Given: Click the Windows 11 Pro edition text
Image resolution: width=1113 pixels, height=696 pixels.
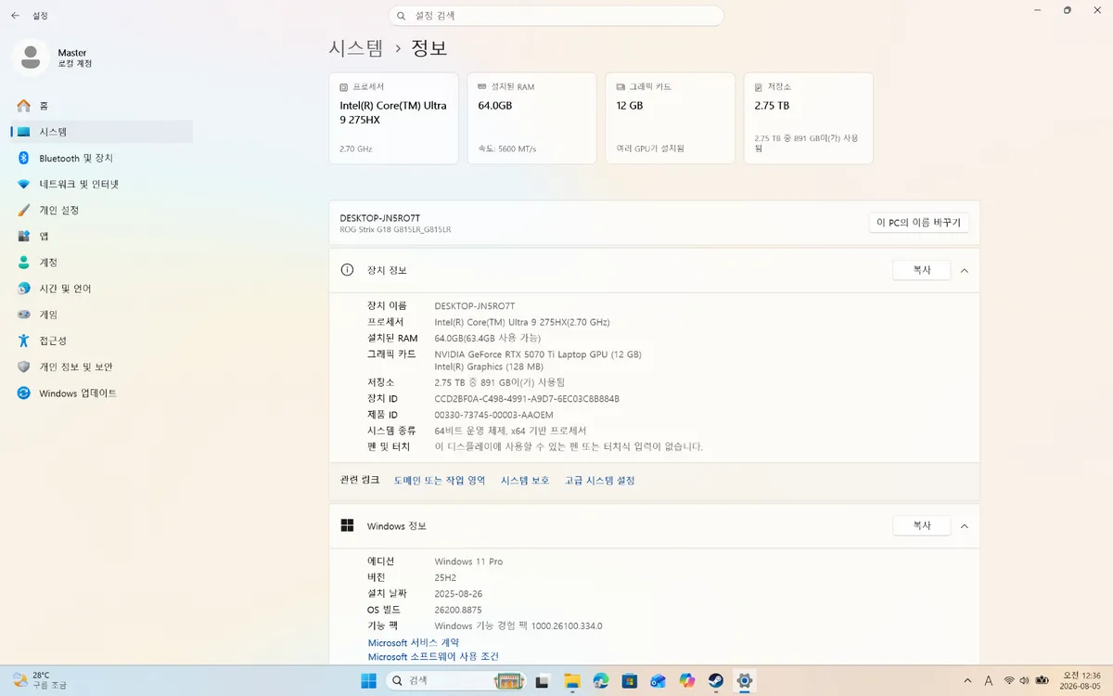Looking at the screenshot, I should coord(468,561).
